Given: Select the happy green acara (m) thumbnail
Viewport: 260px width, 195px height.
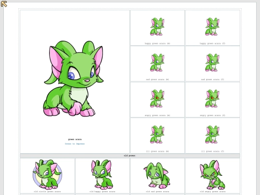Looking at the screenshot, I should pos(157,26).
